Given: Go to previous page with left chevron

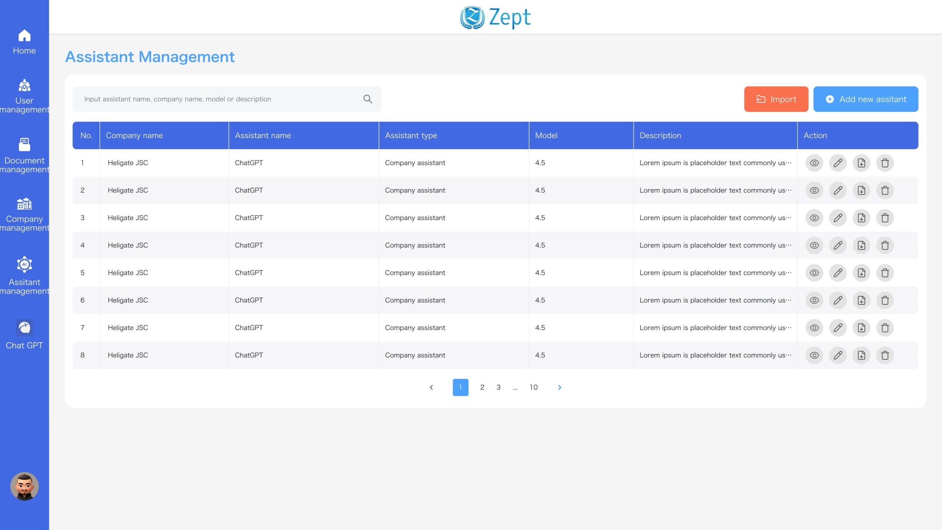Looking at the screenshot, I should (431, 387).
